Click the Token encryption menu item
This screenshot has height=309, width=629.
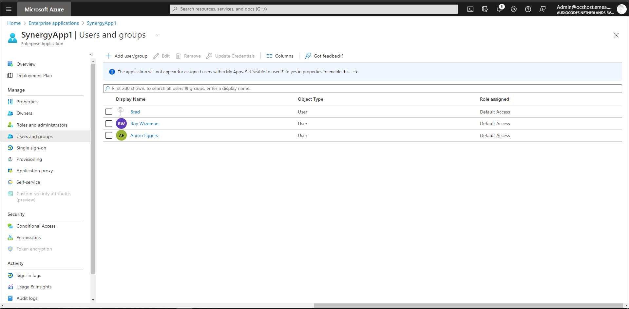pyautogui.click(x=34, y=249)
